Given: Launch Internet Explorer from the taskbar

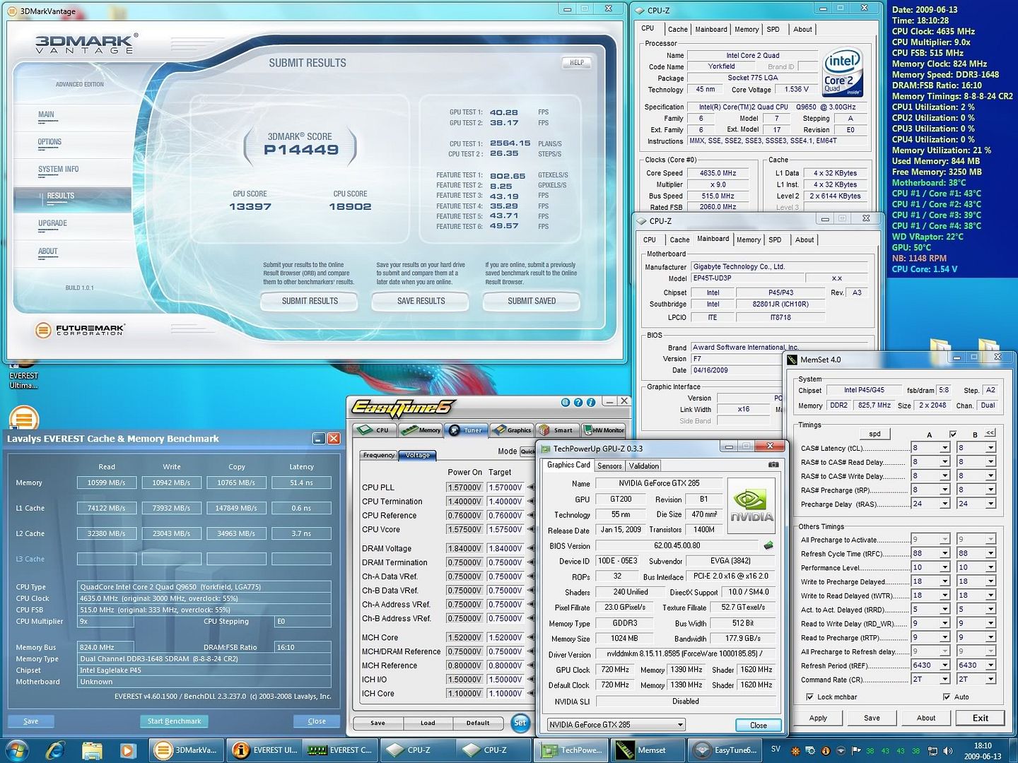Looking at the screenshot, I should pos(55,750).
